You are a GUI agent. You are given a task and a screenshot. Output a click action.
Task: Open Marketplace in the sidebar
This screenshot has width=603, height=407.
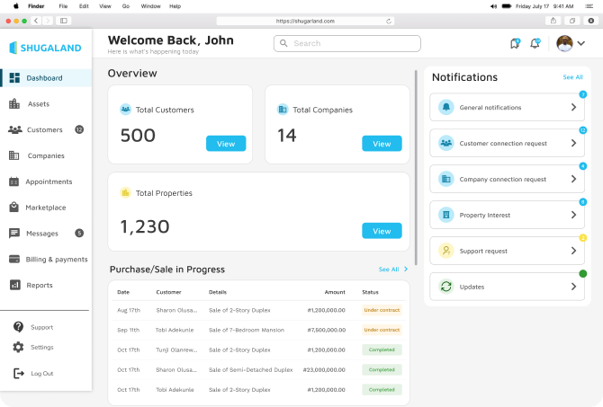click(x=46, y=208)
